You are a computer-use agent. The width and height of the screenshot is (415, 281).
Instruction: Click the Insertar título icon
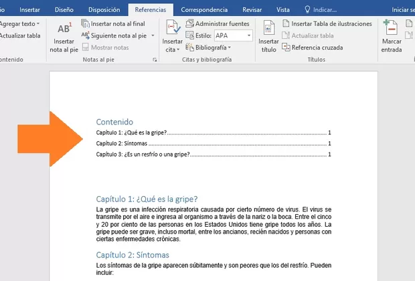(x=268, y=27)
